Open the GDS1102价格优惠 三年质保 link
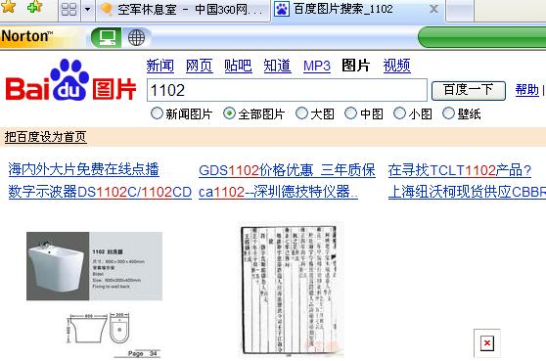Image resolution: width=546 pixels, height=361 pixels. (x=287, y=170)
